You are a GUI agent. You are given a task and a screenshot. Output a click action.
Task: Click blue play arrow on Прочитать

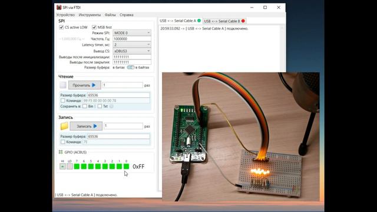coord(94,85)
